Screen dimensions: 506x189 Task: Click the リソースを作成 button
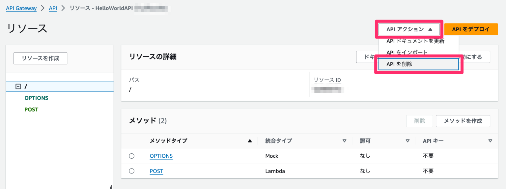coord(41,58)
